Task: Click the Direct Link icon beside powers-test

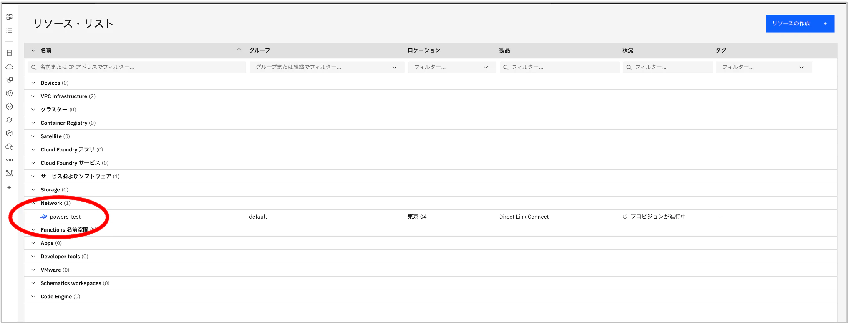Action: tap(44, 217)
